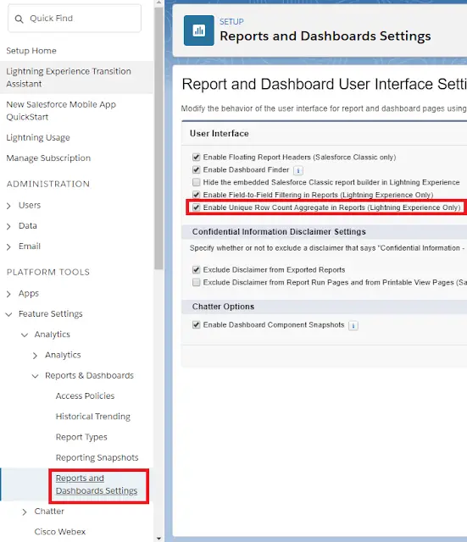Open Lightning Usage page

click(38, 137)
